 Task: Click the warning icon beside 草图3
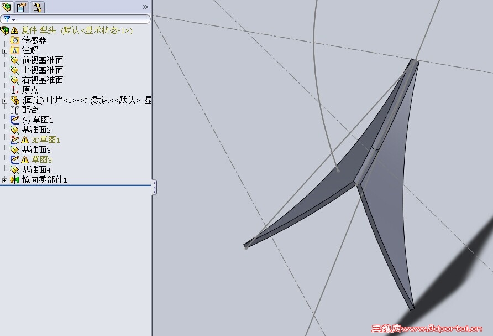click(25, 159)
